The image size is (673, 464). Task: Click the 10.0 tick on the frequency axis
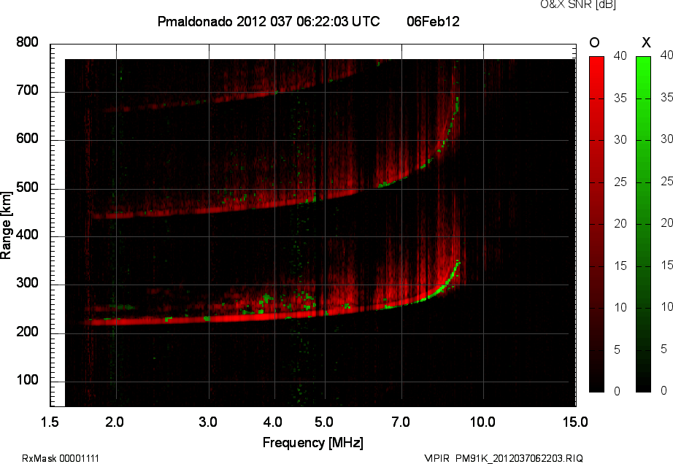482,422
